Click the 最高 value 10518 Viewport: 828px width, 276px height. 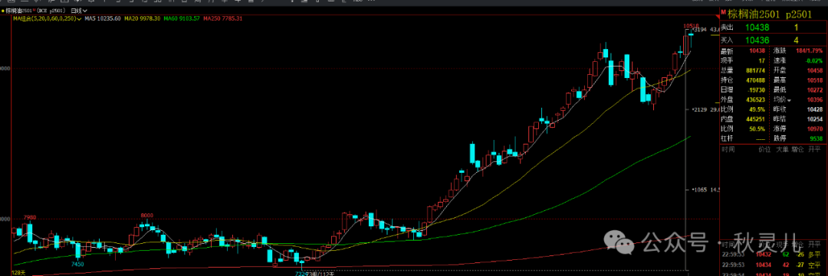tap(814, 80)
